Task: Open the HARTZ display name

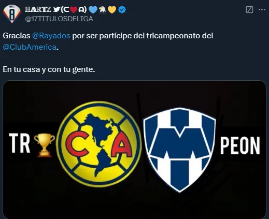Action: click(x=38, y=9)
